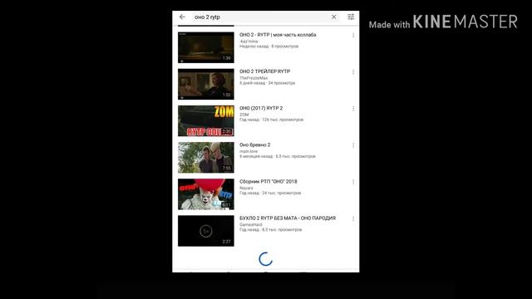The image size is (532, 299).
Task: Open more options for 'Сборник РТП "ОНО" 2018'
Action: click(x=353, y=182)
